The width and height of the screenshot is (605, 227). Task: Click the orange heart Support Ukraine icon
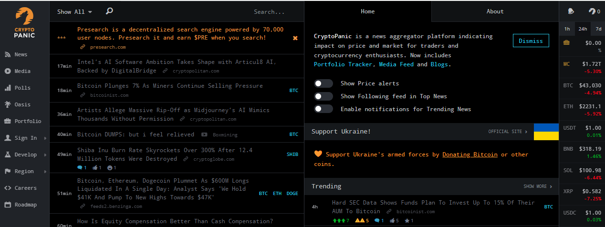[318, 154]
